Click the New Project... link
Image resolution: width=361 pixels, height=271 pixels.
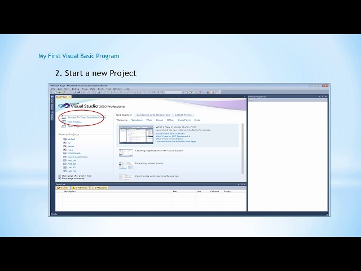74,122
